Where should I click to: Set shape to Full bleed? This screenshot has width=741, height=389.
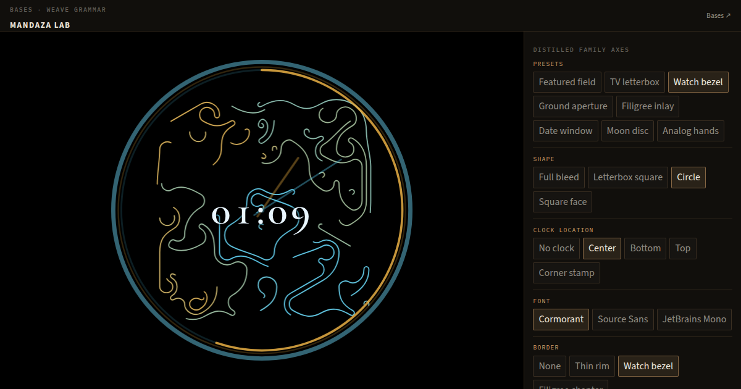pos(559,177)
